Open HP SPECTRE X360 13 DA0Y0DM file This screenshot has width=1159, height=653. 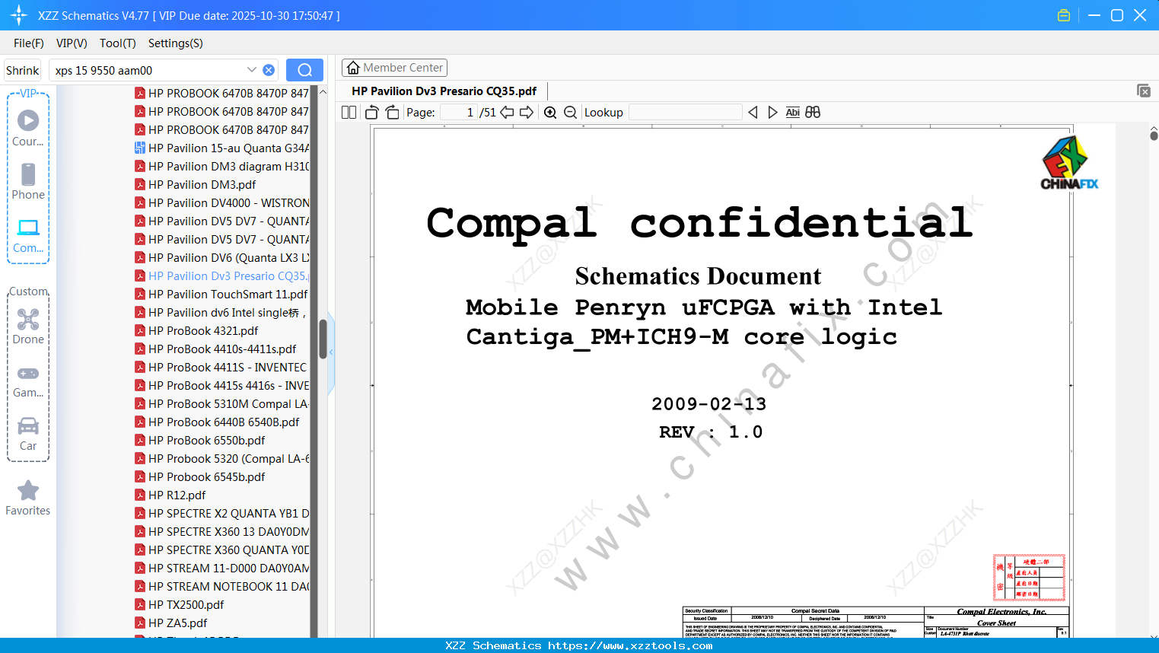222,532
